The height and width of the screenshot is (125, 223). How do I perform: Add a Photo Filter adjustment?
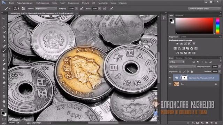[x=187, y=49]
